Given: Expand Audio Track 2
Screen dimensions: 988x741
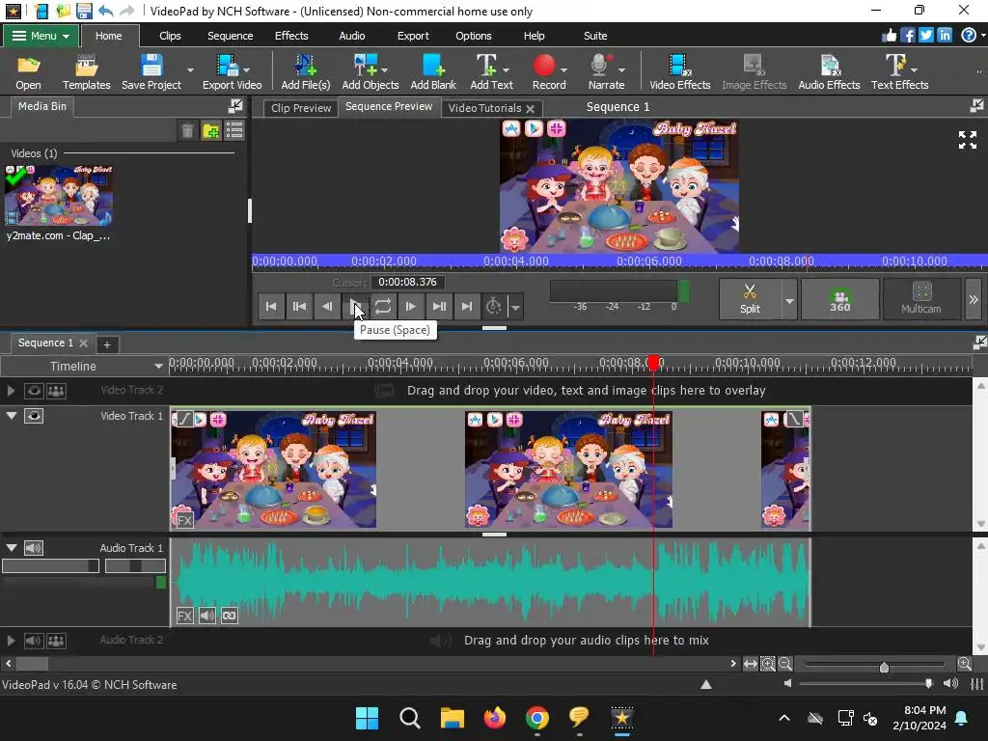Looking at the screenshot, I should click(11, 641).
